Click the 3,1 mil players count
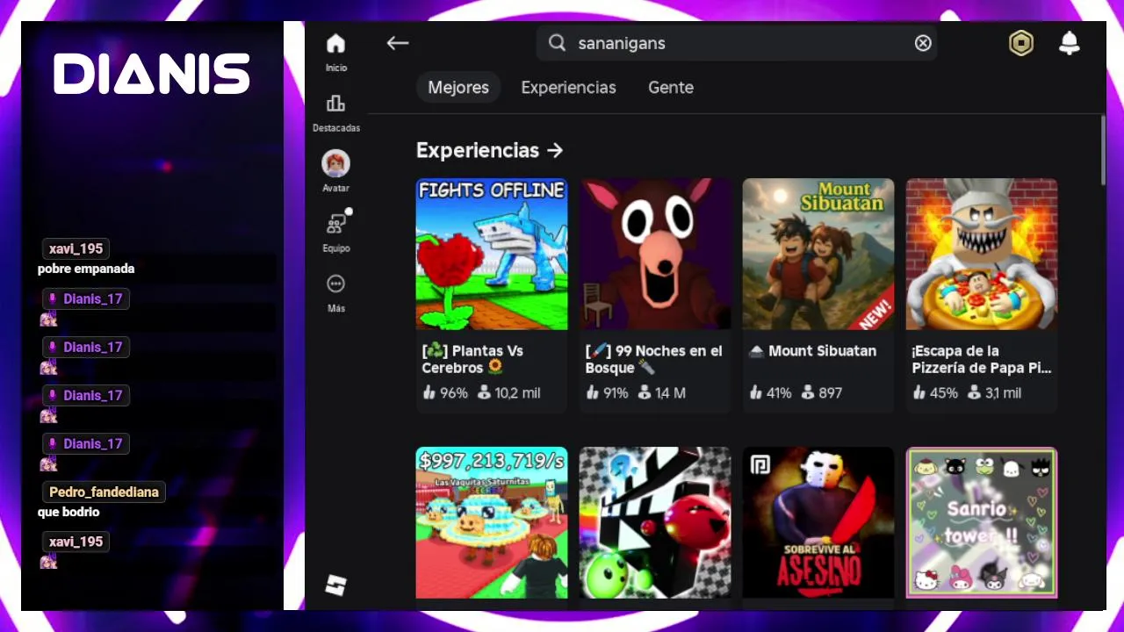Image resolution: width=1124 pixels, height=632 pixels. coord(994,393)
